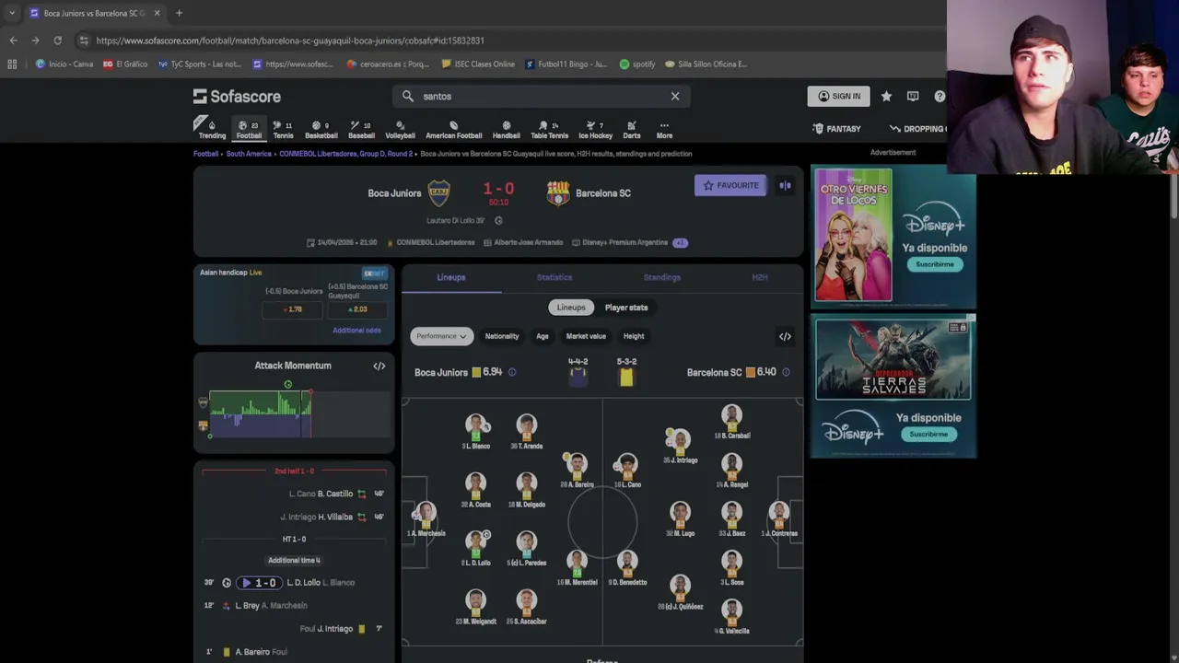Viewport: 1179px width, 663px height.
Task: Click the Disney+ Otro Viernes de Locos ad
Action: pyautogui.click(x=893, y=236)
